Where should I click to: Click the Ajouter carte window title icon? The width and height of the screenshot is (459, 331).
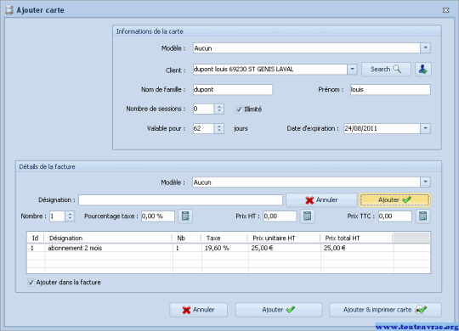pyautogui.click(x=9, y=10)
